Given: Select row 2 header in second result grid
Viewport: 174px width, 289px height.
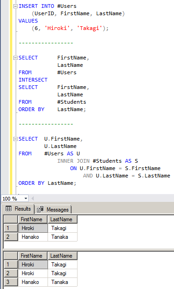Looking at the screenshot, I should (x=11, y=273).
